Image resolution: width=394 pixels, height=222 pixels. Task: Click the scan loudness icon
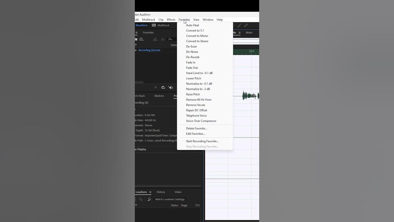click(x=149, y=199)
